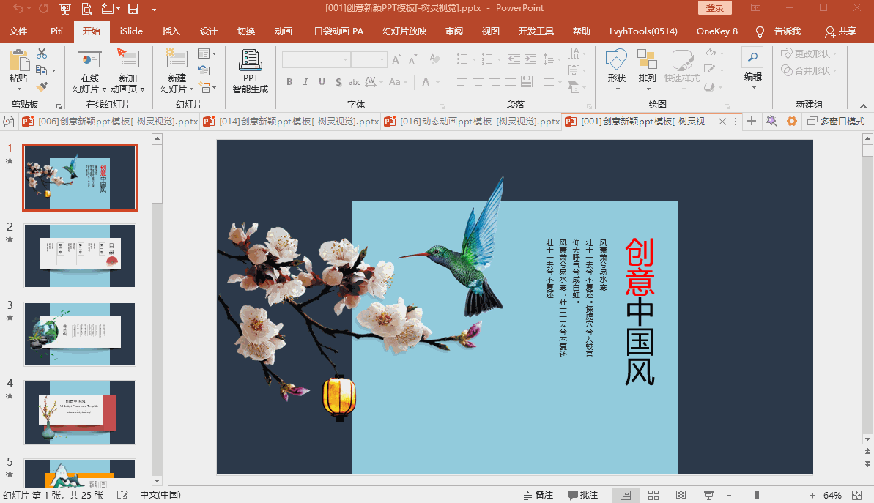This screenshot has height=503, width=874.
Task: Open the OneKey 8 tab
Action: click(x=716, y=31)
